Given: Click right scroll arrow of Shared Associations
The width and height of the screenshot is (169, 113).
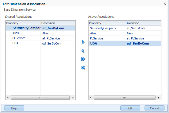Looking at the screenshot, I should coord(73,98).
